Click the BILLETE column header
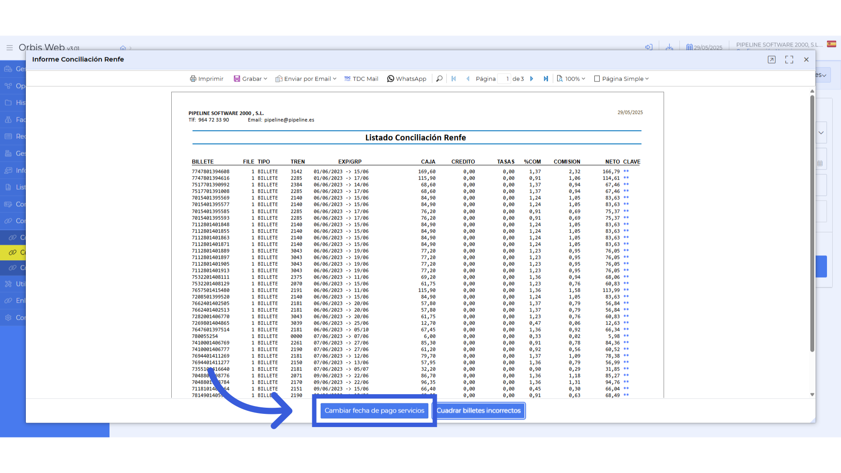841x473 pixels. coord(203,162)
